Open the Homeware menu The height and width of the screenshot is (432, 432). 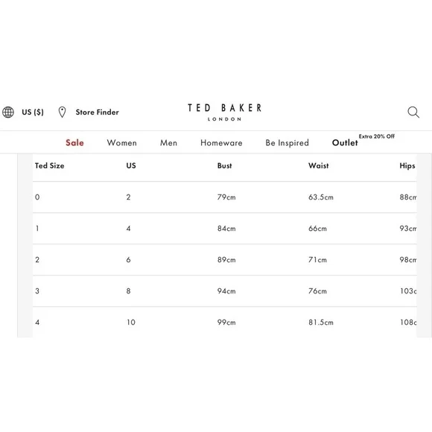pos(221,143)
